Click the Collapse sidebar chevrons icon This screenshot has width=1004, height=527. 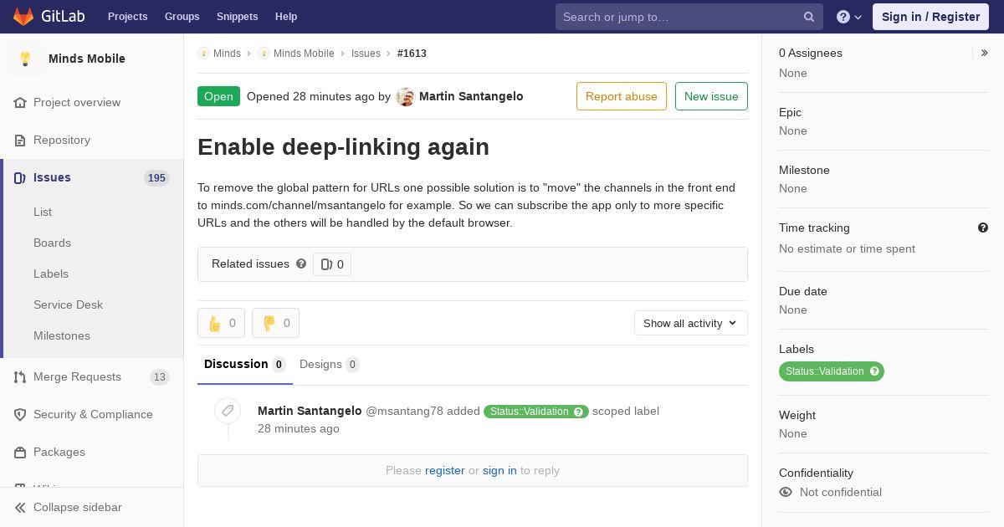click(20, 507)
